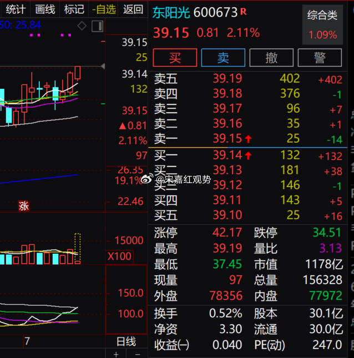Click 跌停 price 34.51
The image size is (354, 358).
[x=327, y=233]
